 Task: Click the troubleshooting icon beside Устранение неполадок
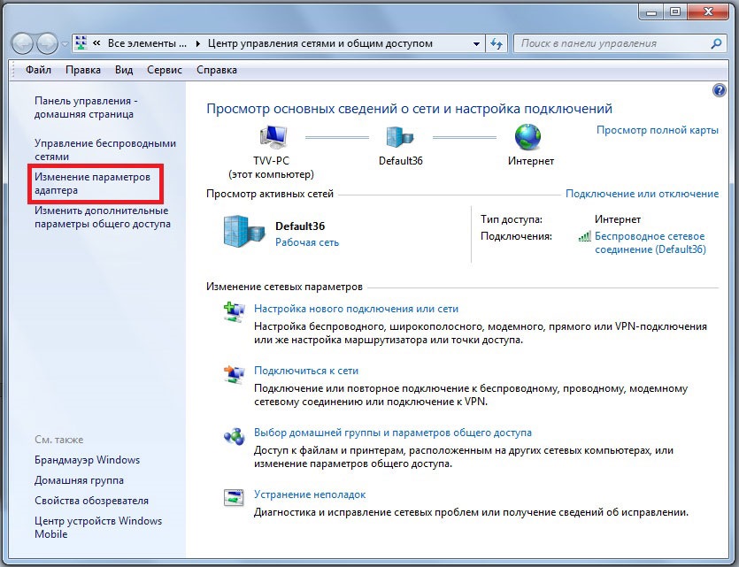click(235, 498)
